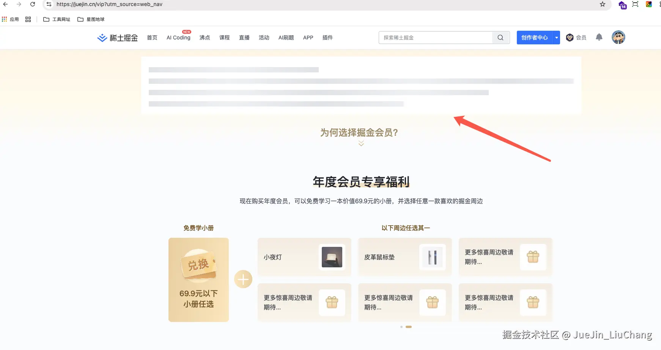The height and width of the screenshot is (350, 661).
Task: Open the 星图地球 bookmarks folder
Action: click(91, 19)
